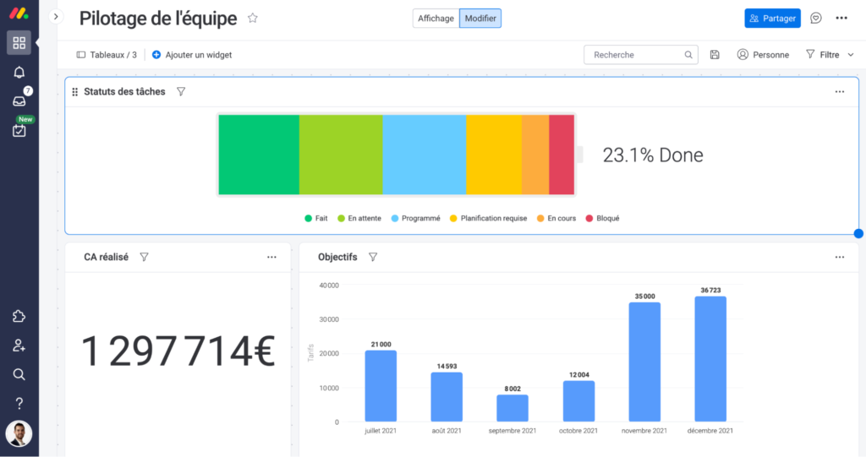Click the Fait green battery segment
The width and height of the screenshot is (866, 457).
tap(259, 155)
